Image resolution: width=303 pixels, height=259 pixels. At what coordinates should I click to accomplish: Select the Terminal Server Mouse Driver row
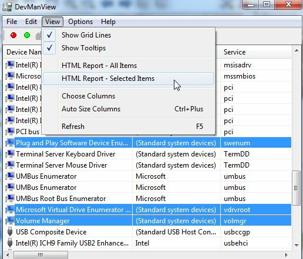147,165
